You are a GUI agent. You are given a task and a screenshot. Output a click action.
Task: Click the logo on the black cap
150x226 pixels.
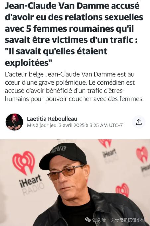pos(59,149)
